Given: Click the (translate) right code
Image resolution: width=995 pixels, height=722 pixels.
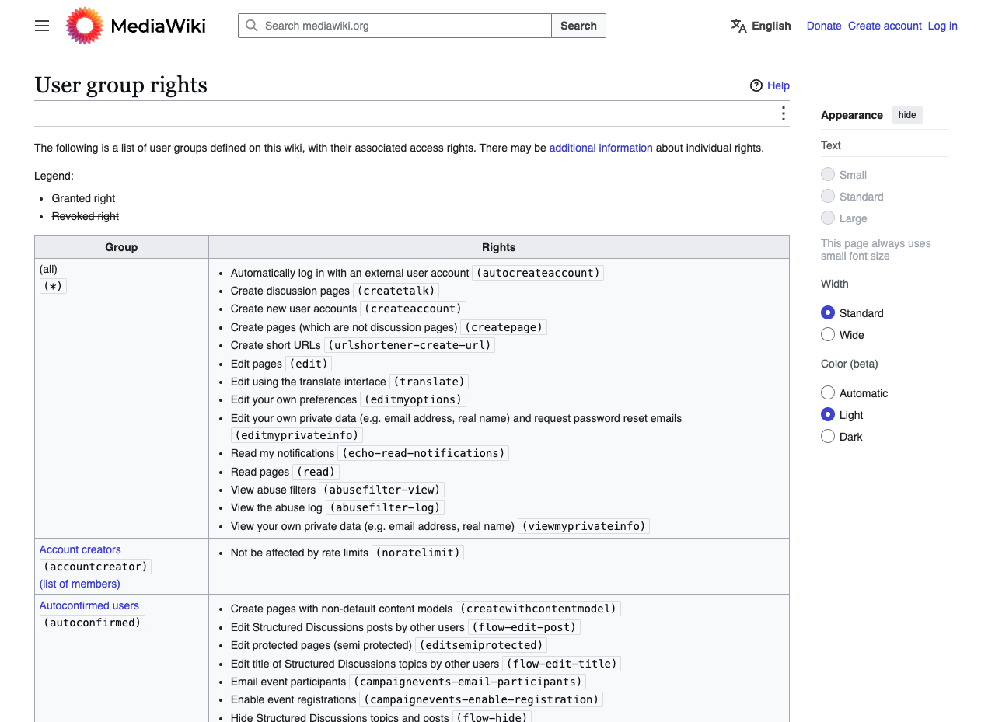Looking at the screenshot, I should pos(429,382).
